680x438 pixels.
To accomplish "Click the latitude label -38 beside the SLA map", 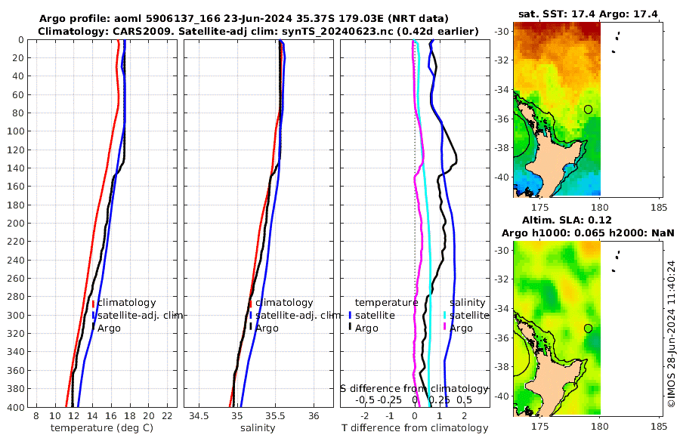I will coord(502,367).
